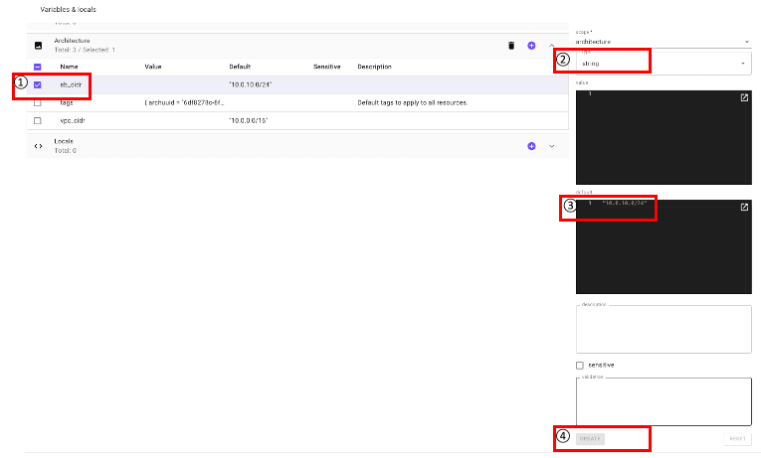Click default value "10.0.0.0/16" cell
Image resolution: width=761 pixels, height=458 pixels.
[249, 120]
